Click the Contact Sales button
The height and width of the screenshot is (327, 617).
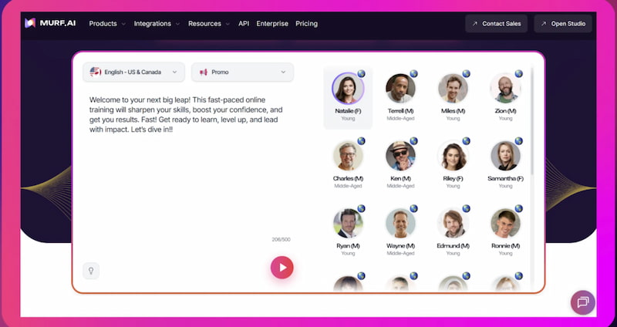[496, 24]
